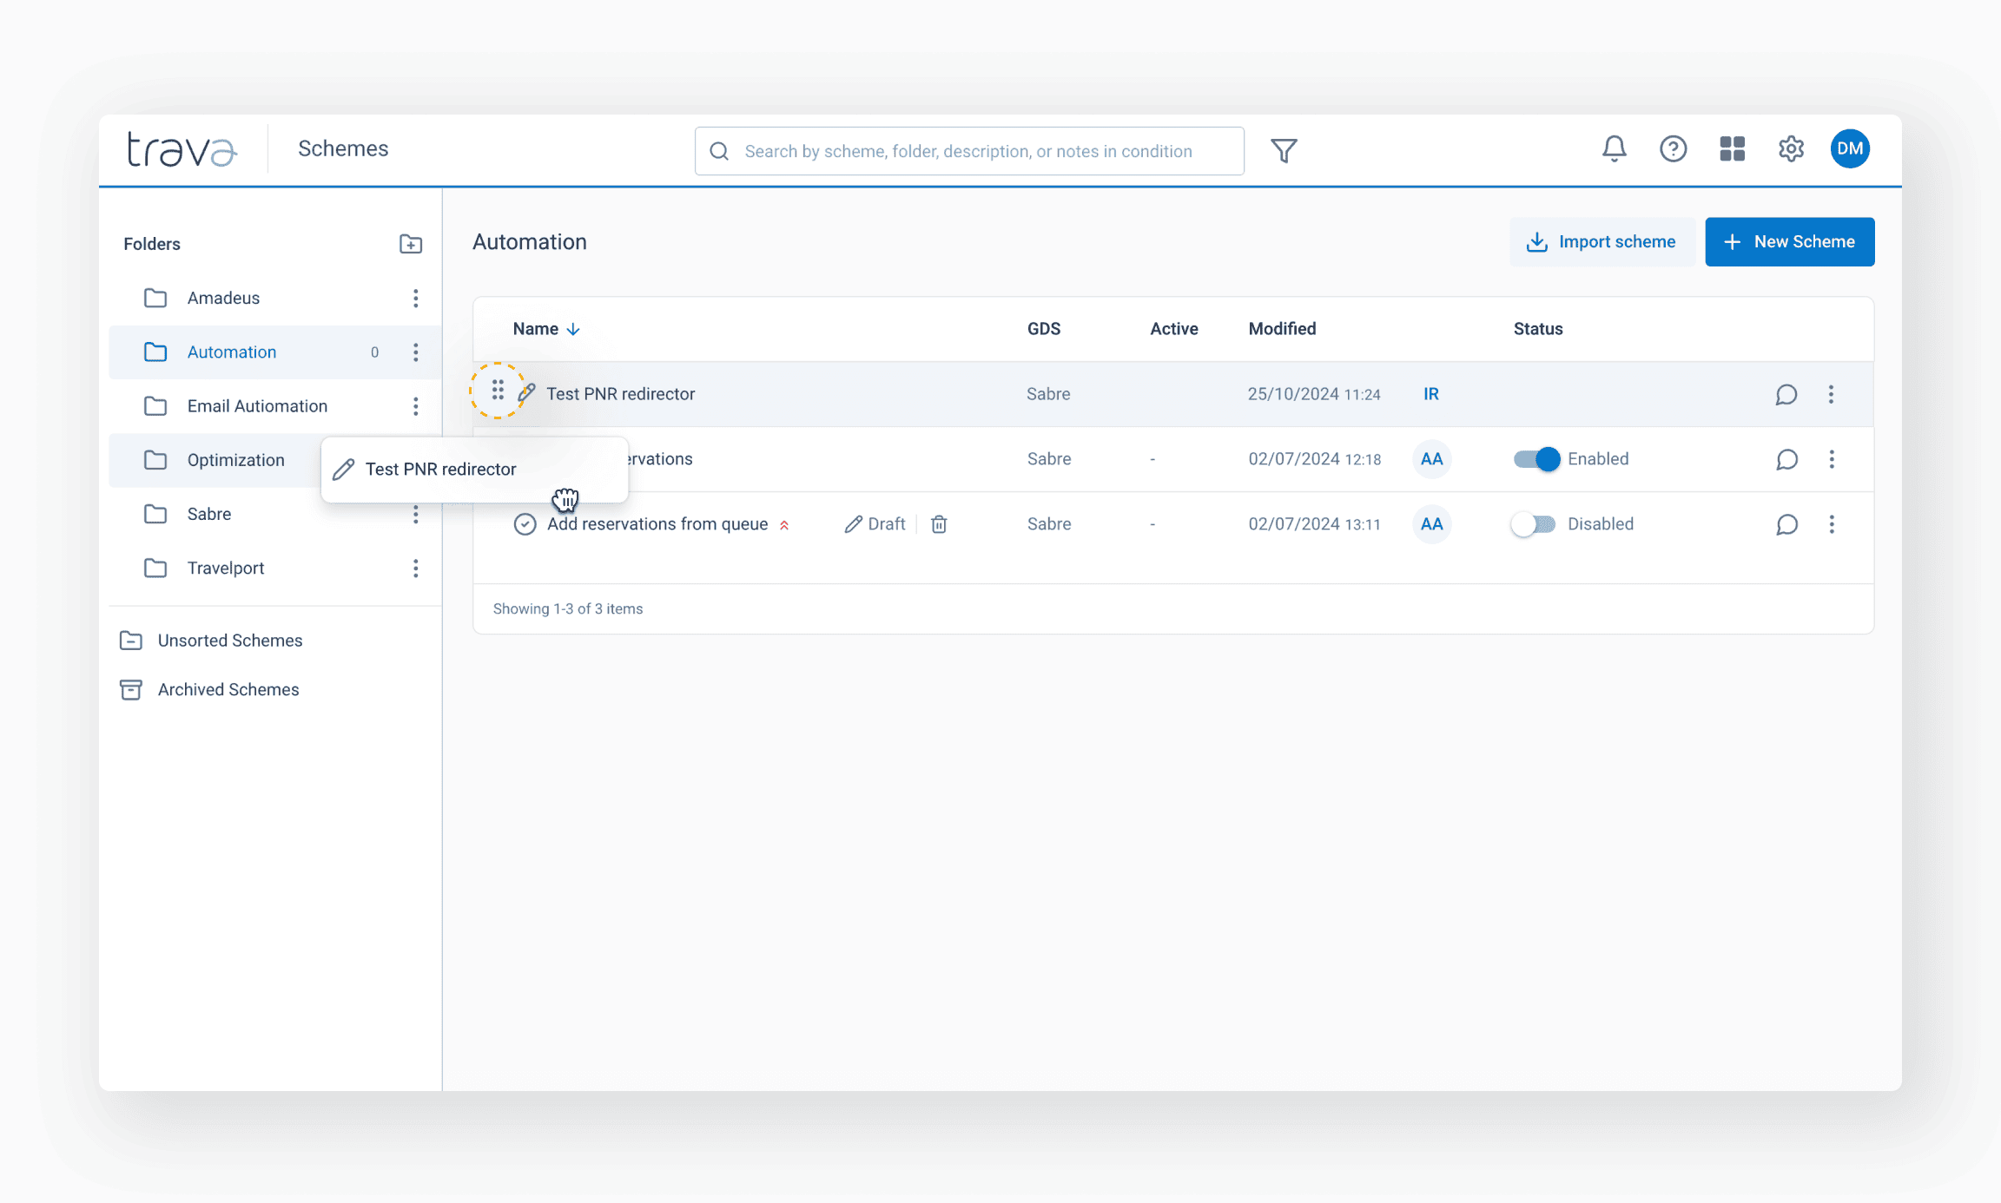
Task: Delete draft of Add reservations from queue
Action: point(939,524)
